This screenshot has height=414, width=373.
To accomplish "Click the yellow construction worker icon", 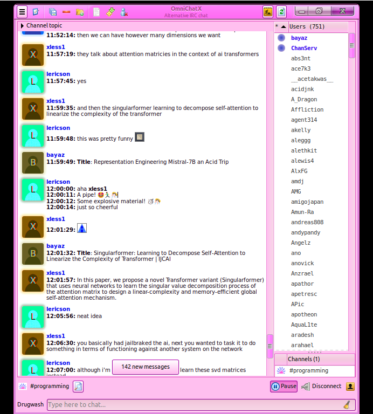I will (268, 12).
